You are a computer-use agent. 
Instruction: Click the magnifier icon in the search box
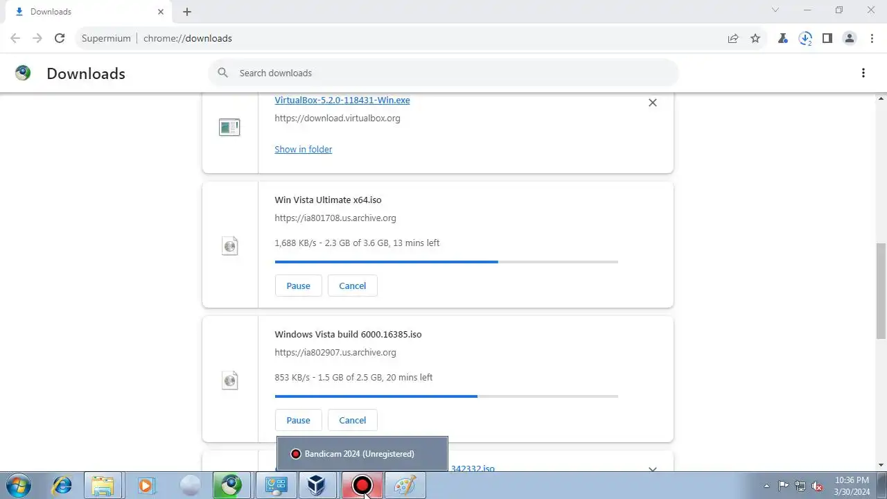pos(222,73)
